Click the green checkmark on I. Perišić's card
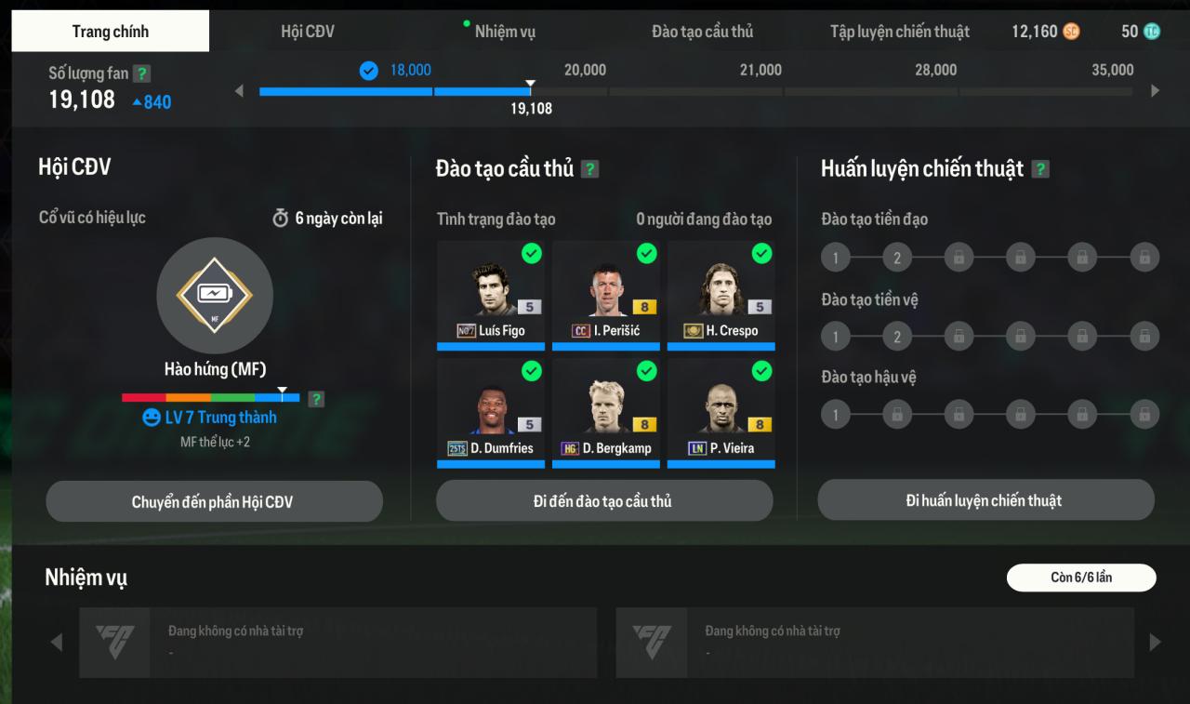The width and height of the screenshot is (1190, 704). pos(647,253)
